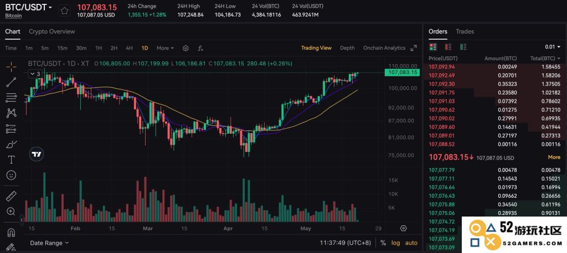Expand the chart to fullscreen
567x253 pixels.
[x=414, y=48]
